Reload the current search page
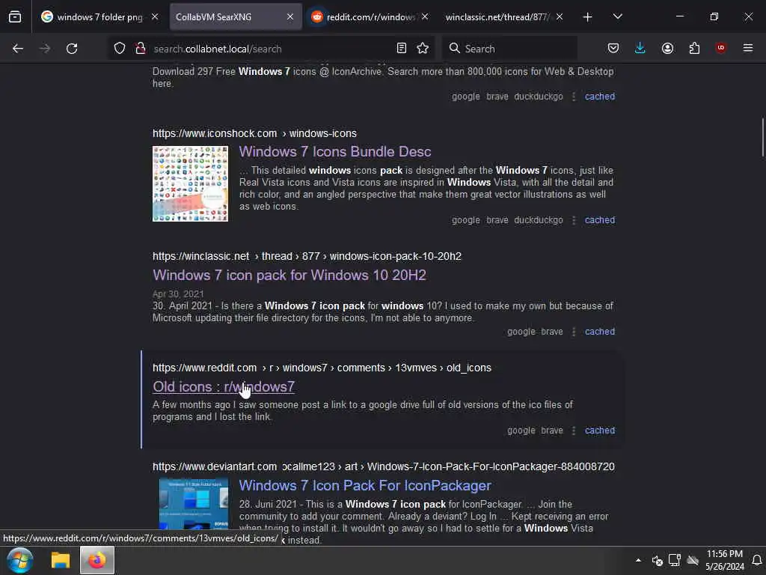 [72, 49]
